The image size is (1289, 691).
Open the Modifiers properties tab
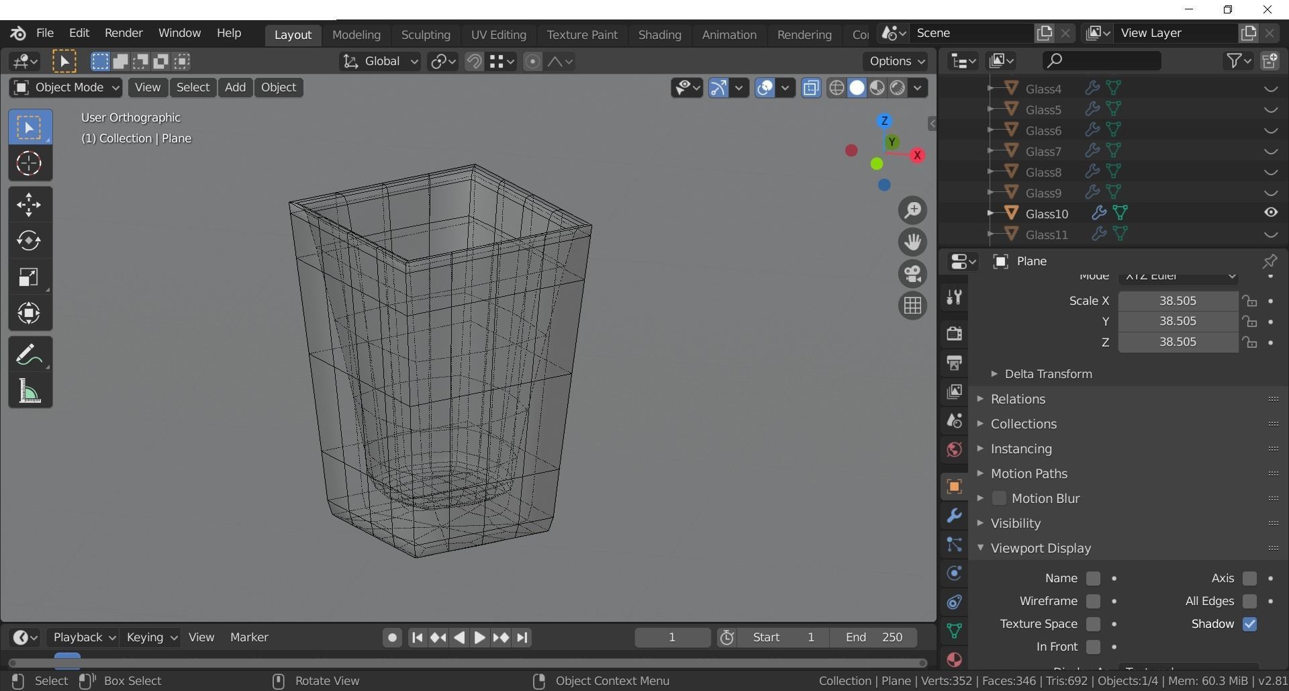click(x=954, y=516)
